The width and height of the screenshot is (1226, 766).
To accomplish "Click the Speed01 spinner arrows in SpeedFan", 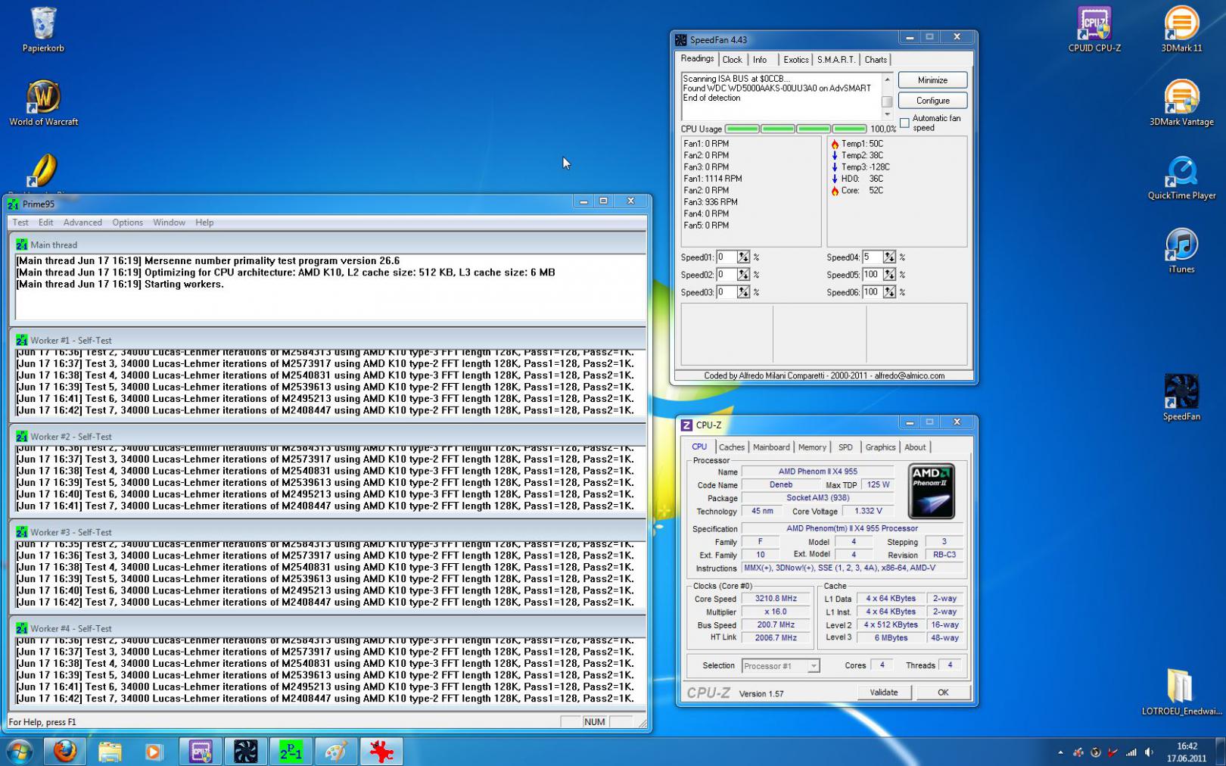I will [x=743, y=257].
